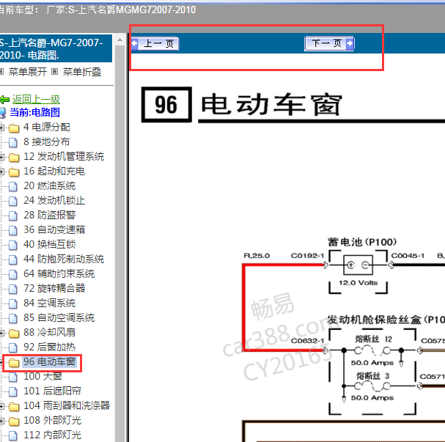Image resolution: width=445 pixels, height=442 pixels.
Task: Click page icon of 28 防盗报警
Action: click(13, 216)
